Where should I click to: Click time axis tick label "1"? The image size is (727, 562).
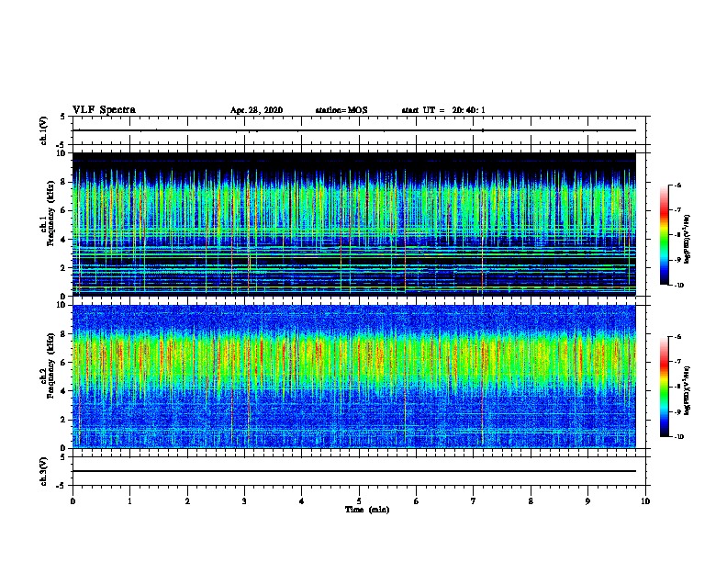point(130,501)
